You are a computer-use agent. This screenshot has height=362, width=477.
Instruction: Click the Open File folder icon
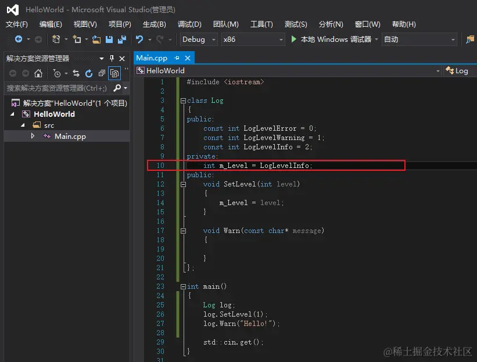[96, 40]
